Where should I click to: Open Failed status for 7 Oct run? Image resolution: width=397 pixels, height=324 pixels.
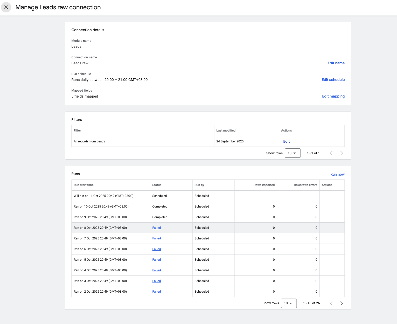pos(156,238)
